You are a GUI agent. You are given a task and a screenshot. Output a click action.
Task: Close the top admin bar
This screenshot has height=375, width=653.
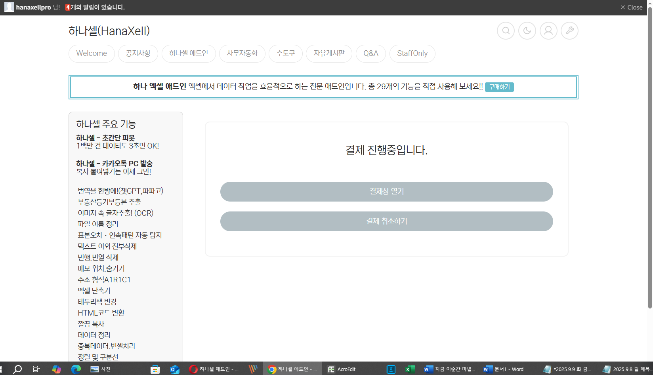[631, 7]
